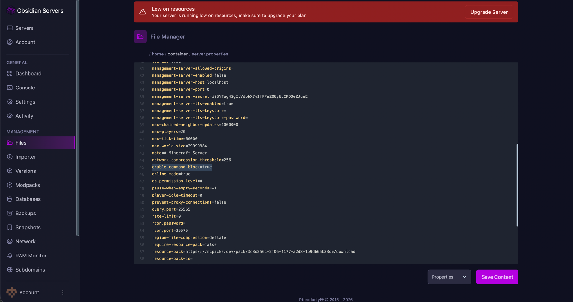Open the Properties dropdown

[x=449, y=277]
